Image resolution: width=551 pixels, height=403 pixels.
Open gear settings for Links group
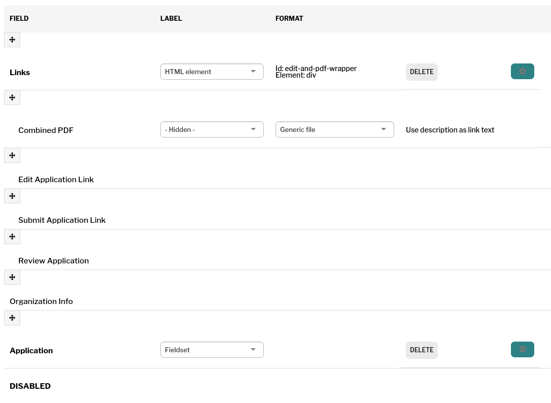522,72
